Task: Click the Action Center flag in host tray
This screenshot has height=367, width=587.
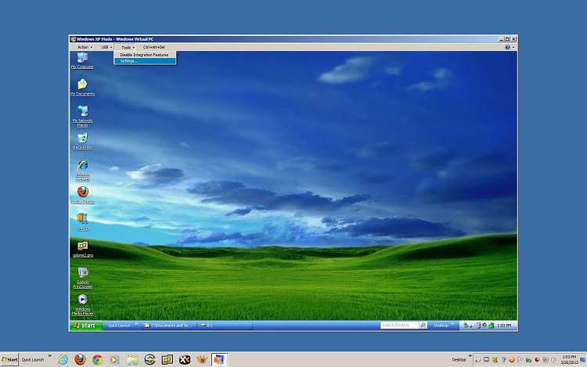Action: tap(520, 359)
